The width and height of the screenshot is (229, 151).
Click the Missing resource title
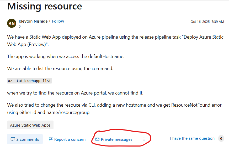(x=45, y=6)
